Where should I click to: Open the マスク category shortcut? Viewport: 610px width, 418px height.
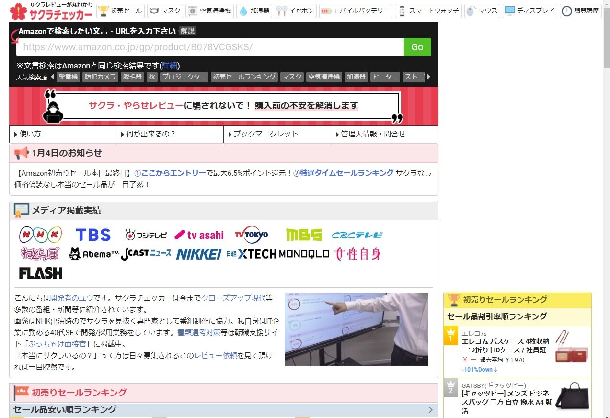(164, 11)
